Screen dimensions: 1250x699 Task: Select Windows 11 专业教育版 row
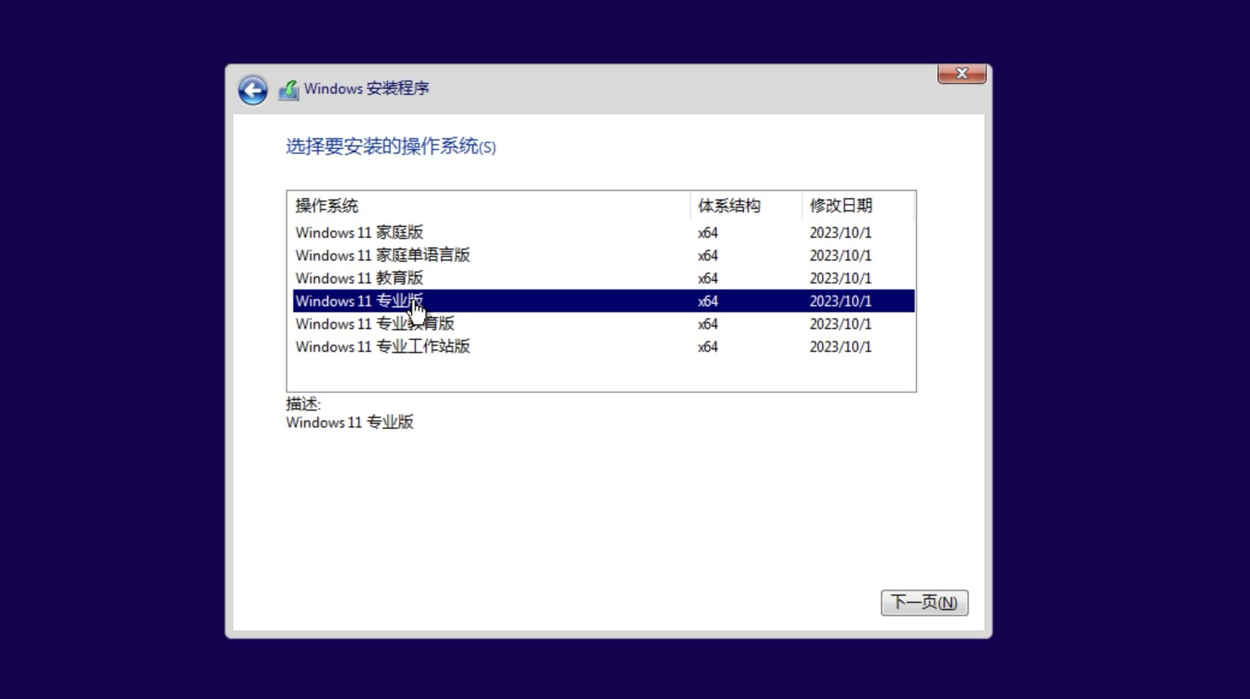603,324
